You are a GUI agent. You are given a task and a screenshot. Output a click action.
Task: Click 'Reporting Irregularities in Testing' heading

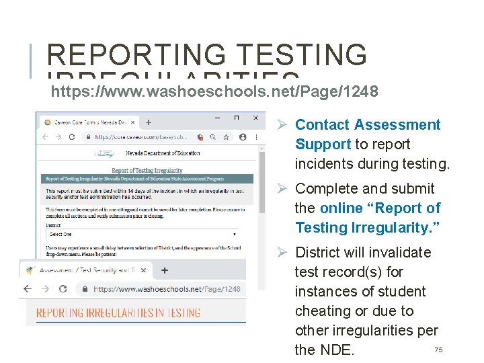click(x=118, y=313)
